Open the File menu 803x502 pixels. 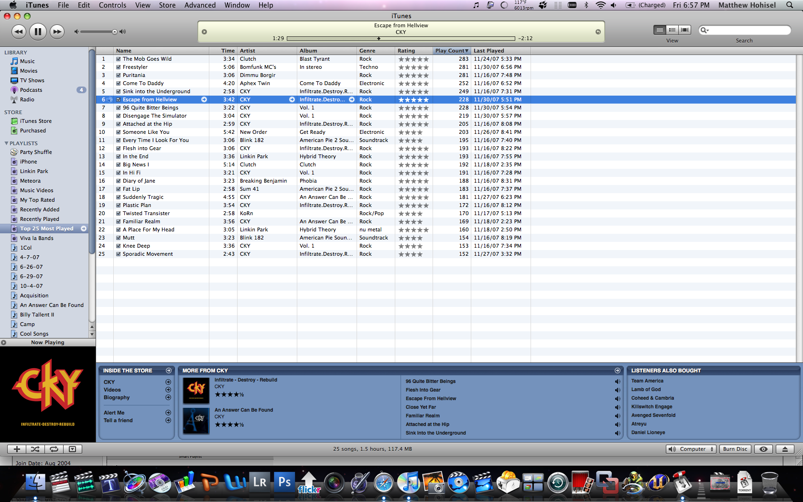(63, 5)
